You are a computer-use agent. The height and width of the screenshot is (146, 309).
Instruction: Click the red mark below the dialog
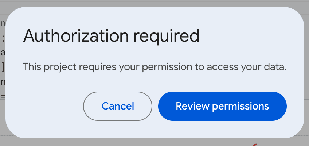coord(255,144)
